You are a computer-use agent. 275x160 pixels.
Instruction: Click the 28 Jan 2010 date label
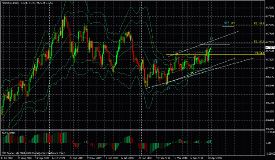pos(145,158)
